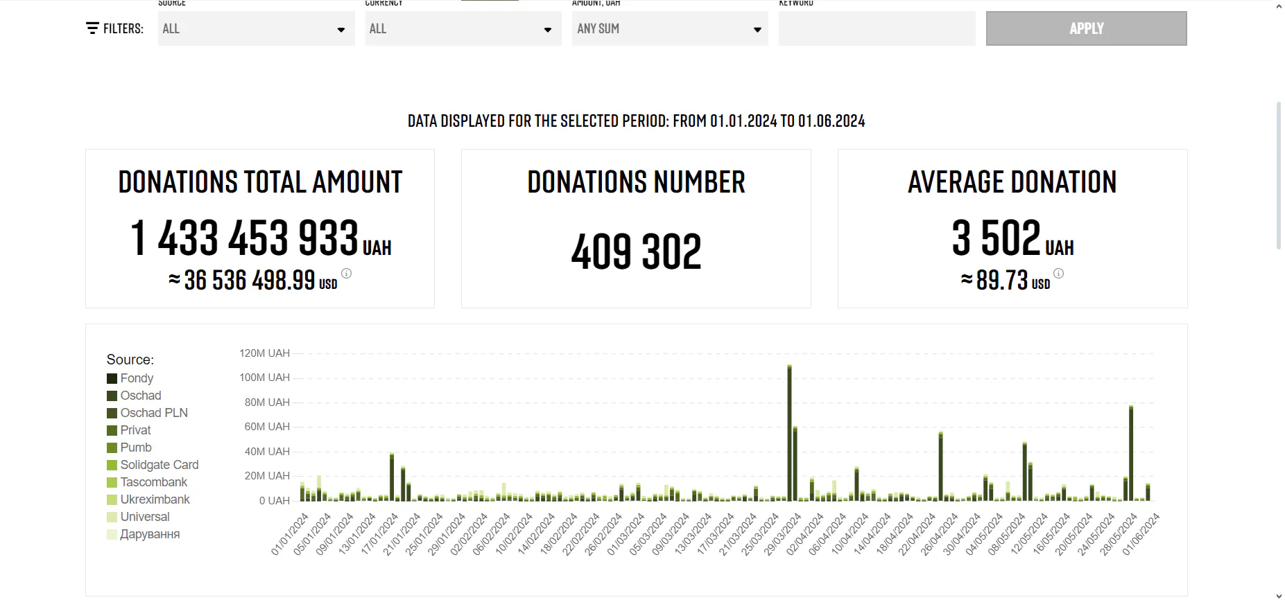The width and height of the screenshot is (1285, 602).
Task: Expand the Amount UAH dropdown
Action: [669, 29]
